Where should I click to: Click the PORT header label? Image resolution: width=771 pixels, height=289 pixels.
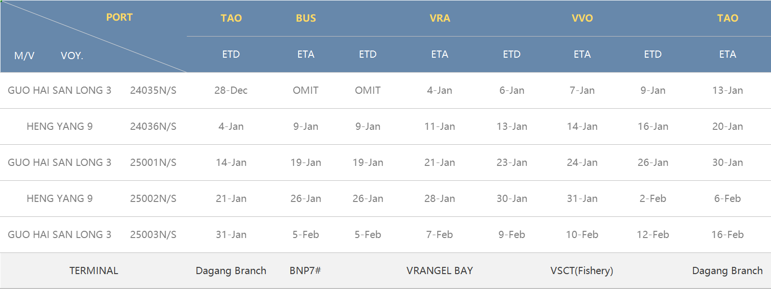tap(119, 17)
